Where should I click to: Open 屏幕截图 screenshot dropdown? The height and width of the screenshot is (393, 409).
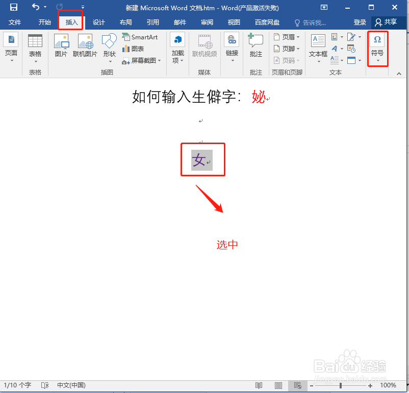pyautogui.click(x=141, y=61)
